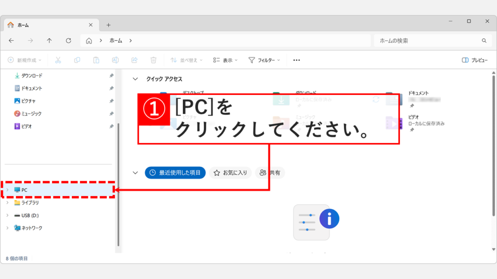Screen dimensions: 497x279
Task: Go back with the left arrow
Action: tap(12, 41)
